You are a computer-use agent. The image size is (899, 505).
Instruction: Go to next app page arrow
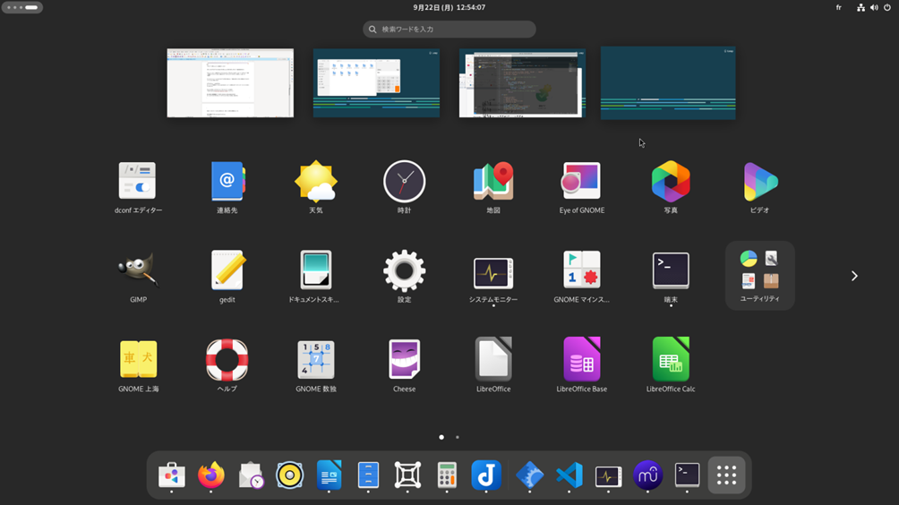click(854, 276)
